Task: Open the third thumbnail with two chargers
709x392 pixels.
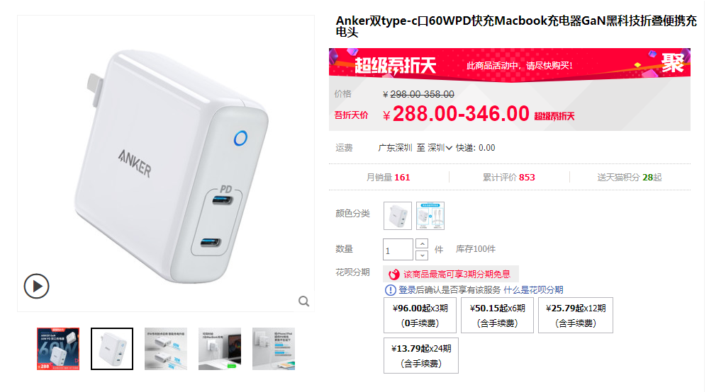Action: click(x=166, y=349)
